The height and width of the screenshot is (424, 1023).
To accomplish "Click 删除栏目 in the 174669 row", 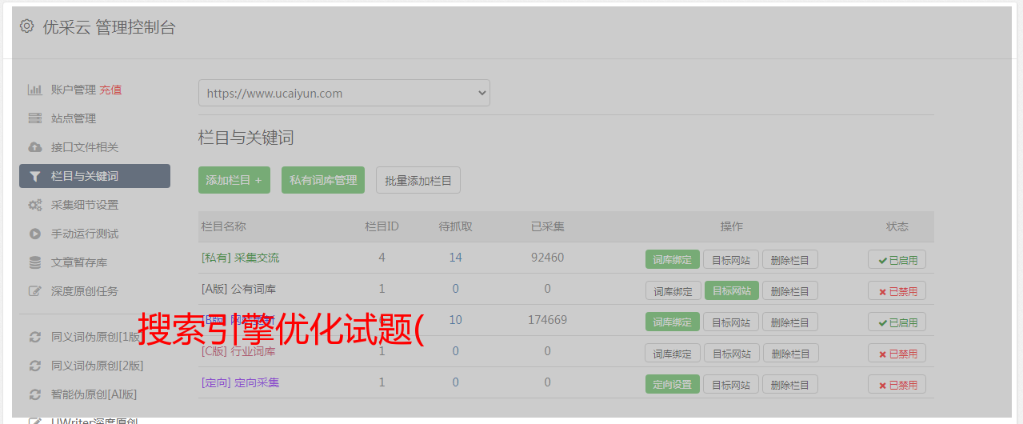I will click(790, 322).
